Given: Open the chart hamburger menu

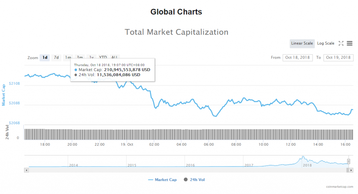Looking at the screenshot, I should (350, 43).
